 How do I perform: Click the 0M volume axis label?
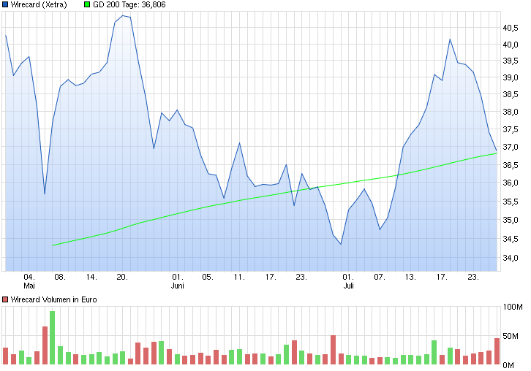[508, 365]
